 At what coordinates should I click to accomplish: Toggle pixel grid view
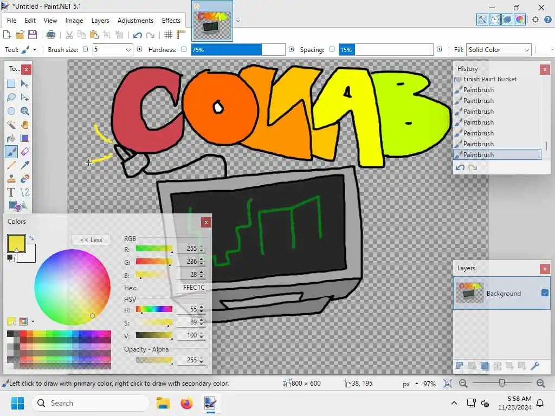click(168, 35)
